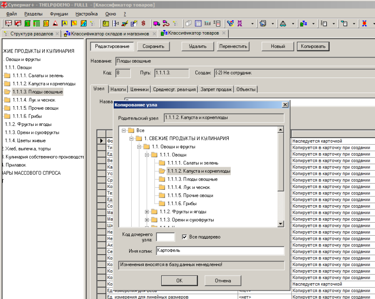Switch to the 'Налоги' tab
Image resolution: width=375 pixels, height=299 pixels.
coord(118,89)
